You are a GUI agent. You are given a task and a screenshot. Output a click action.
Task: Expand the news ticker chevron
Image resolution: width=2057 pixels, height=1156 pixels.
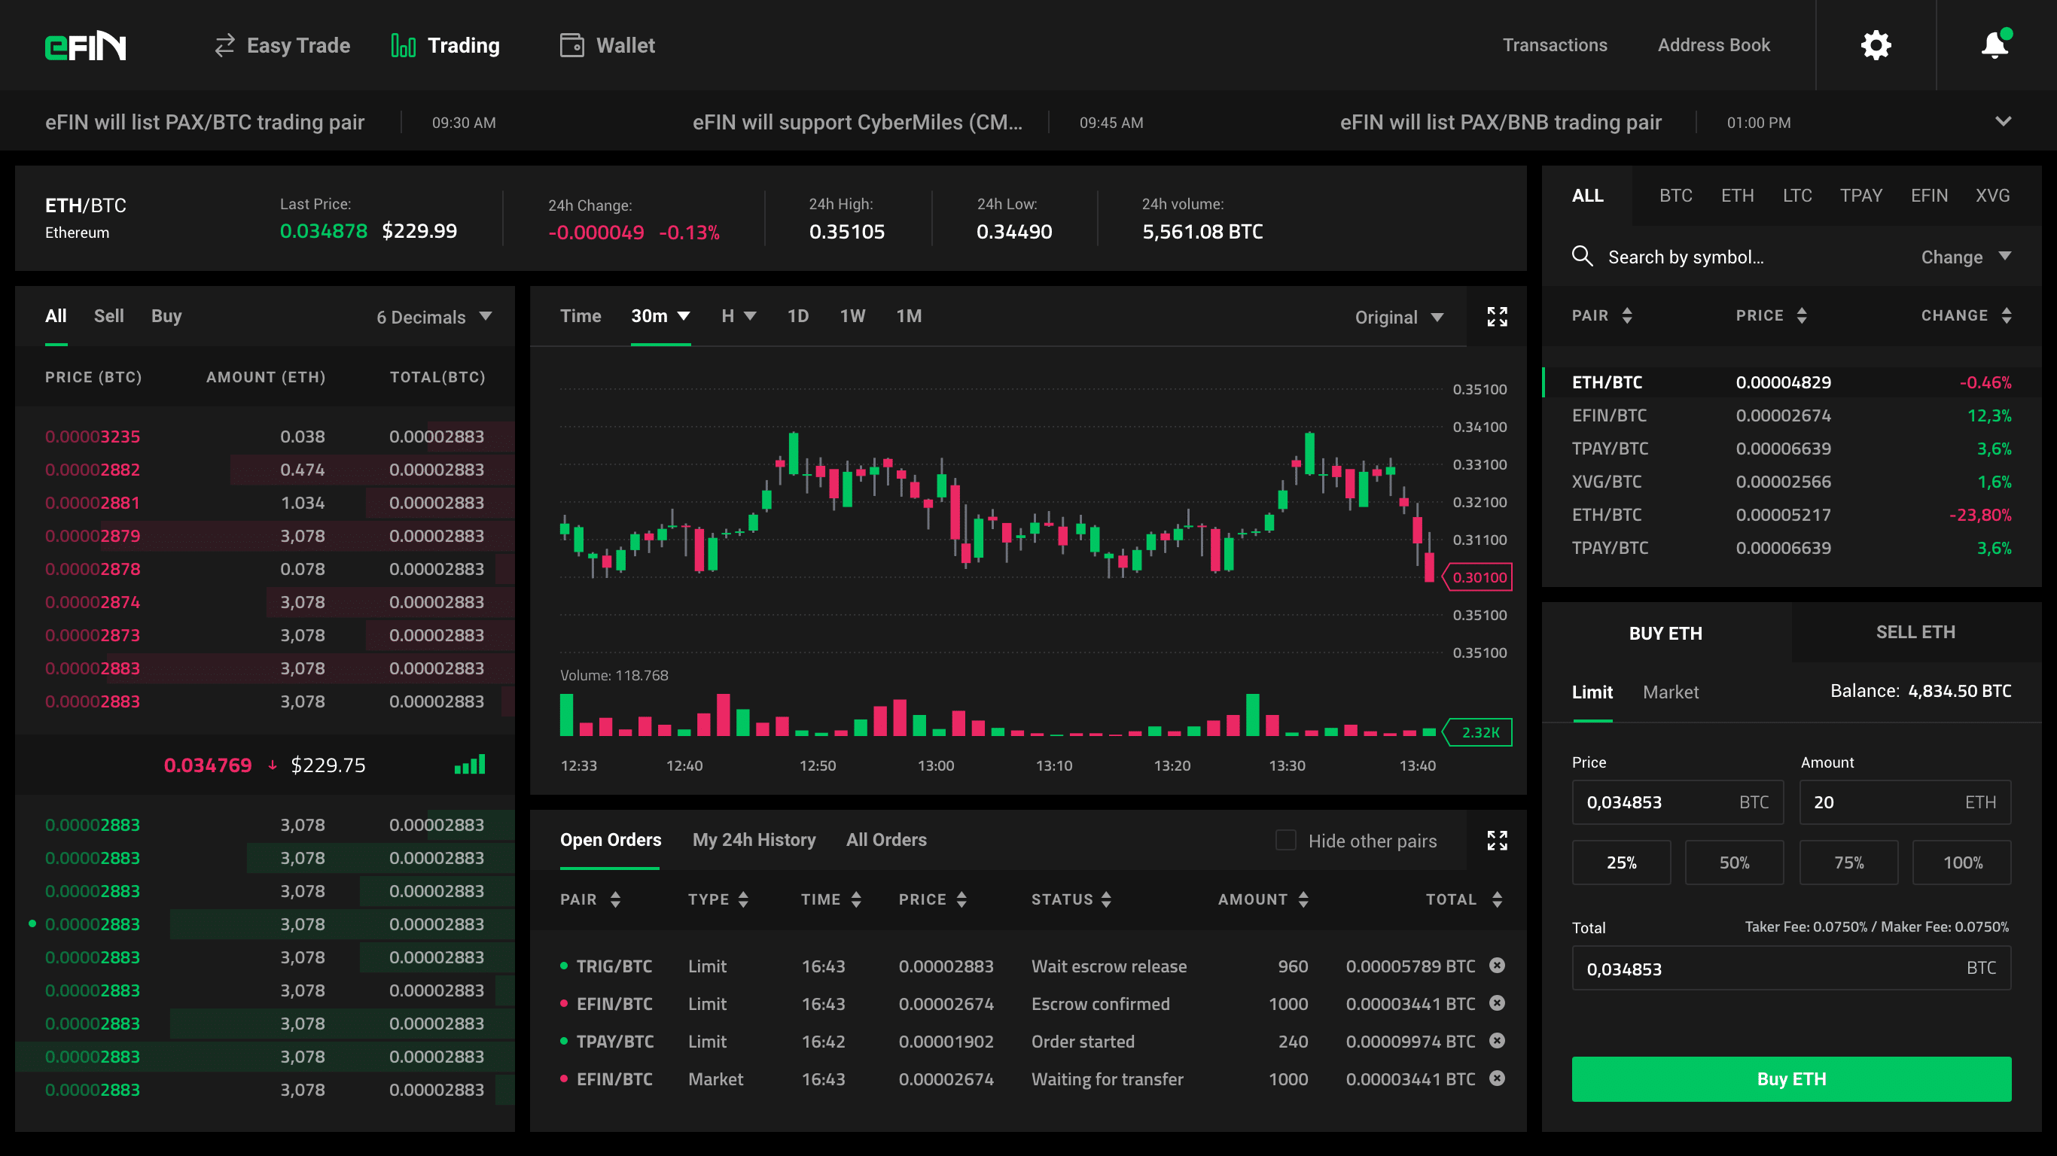[x=2003, y=121]
